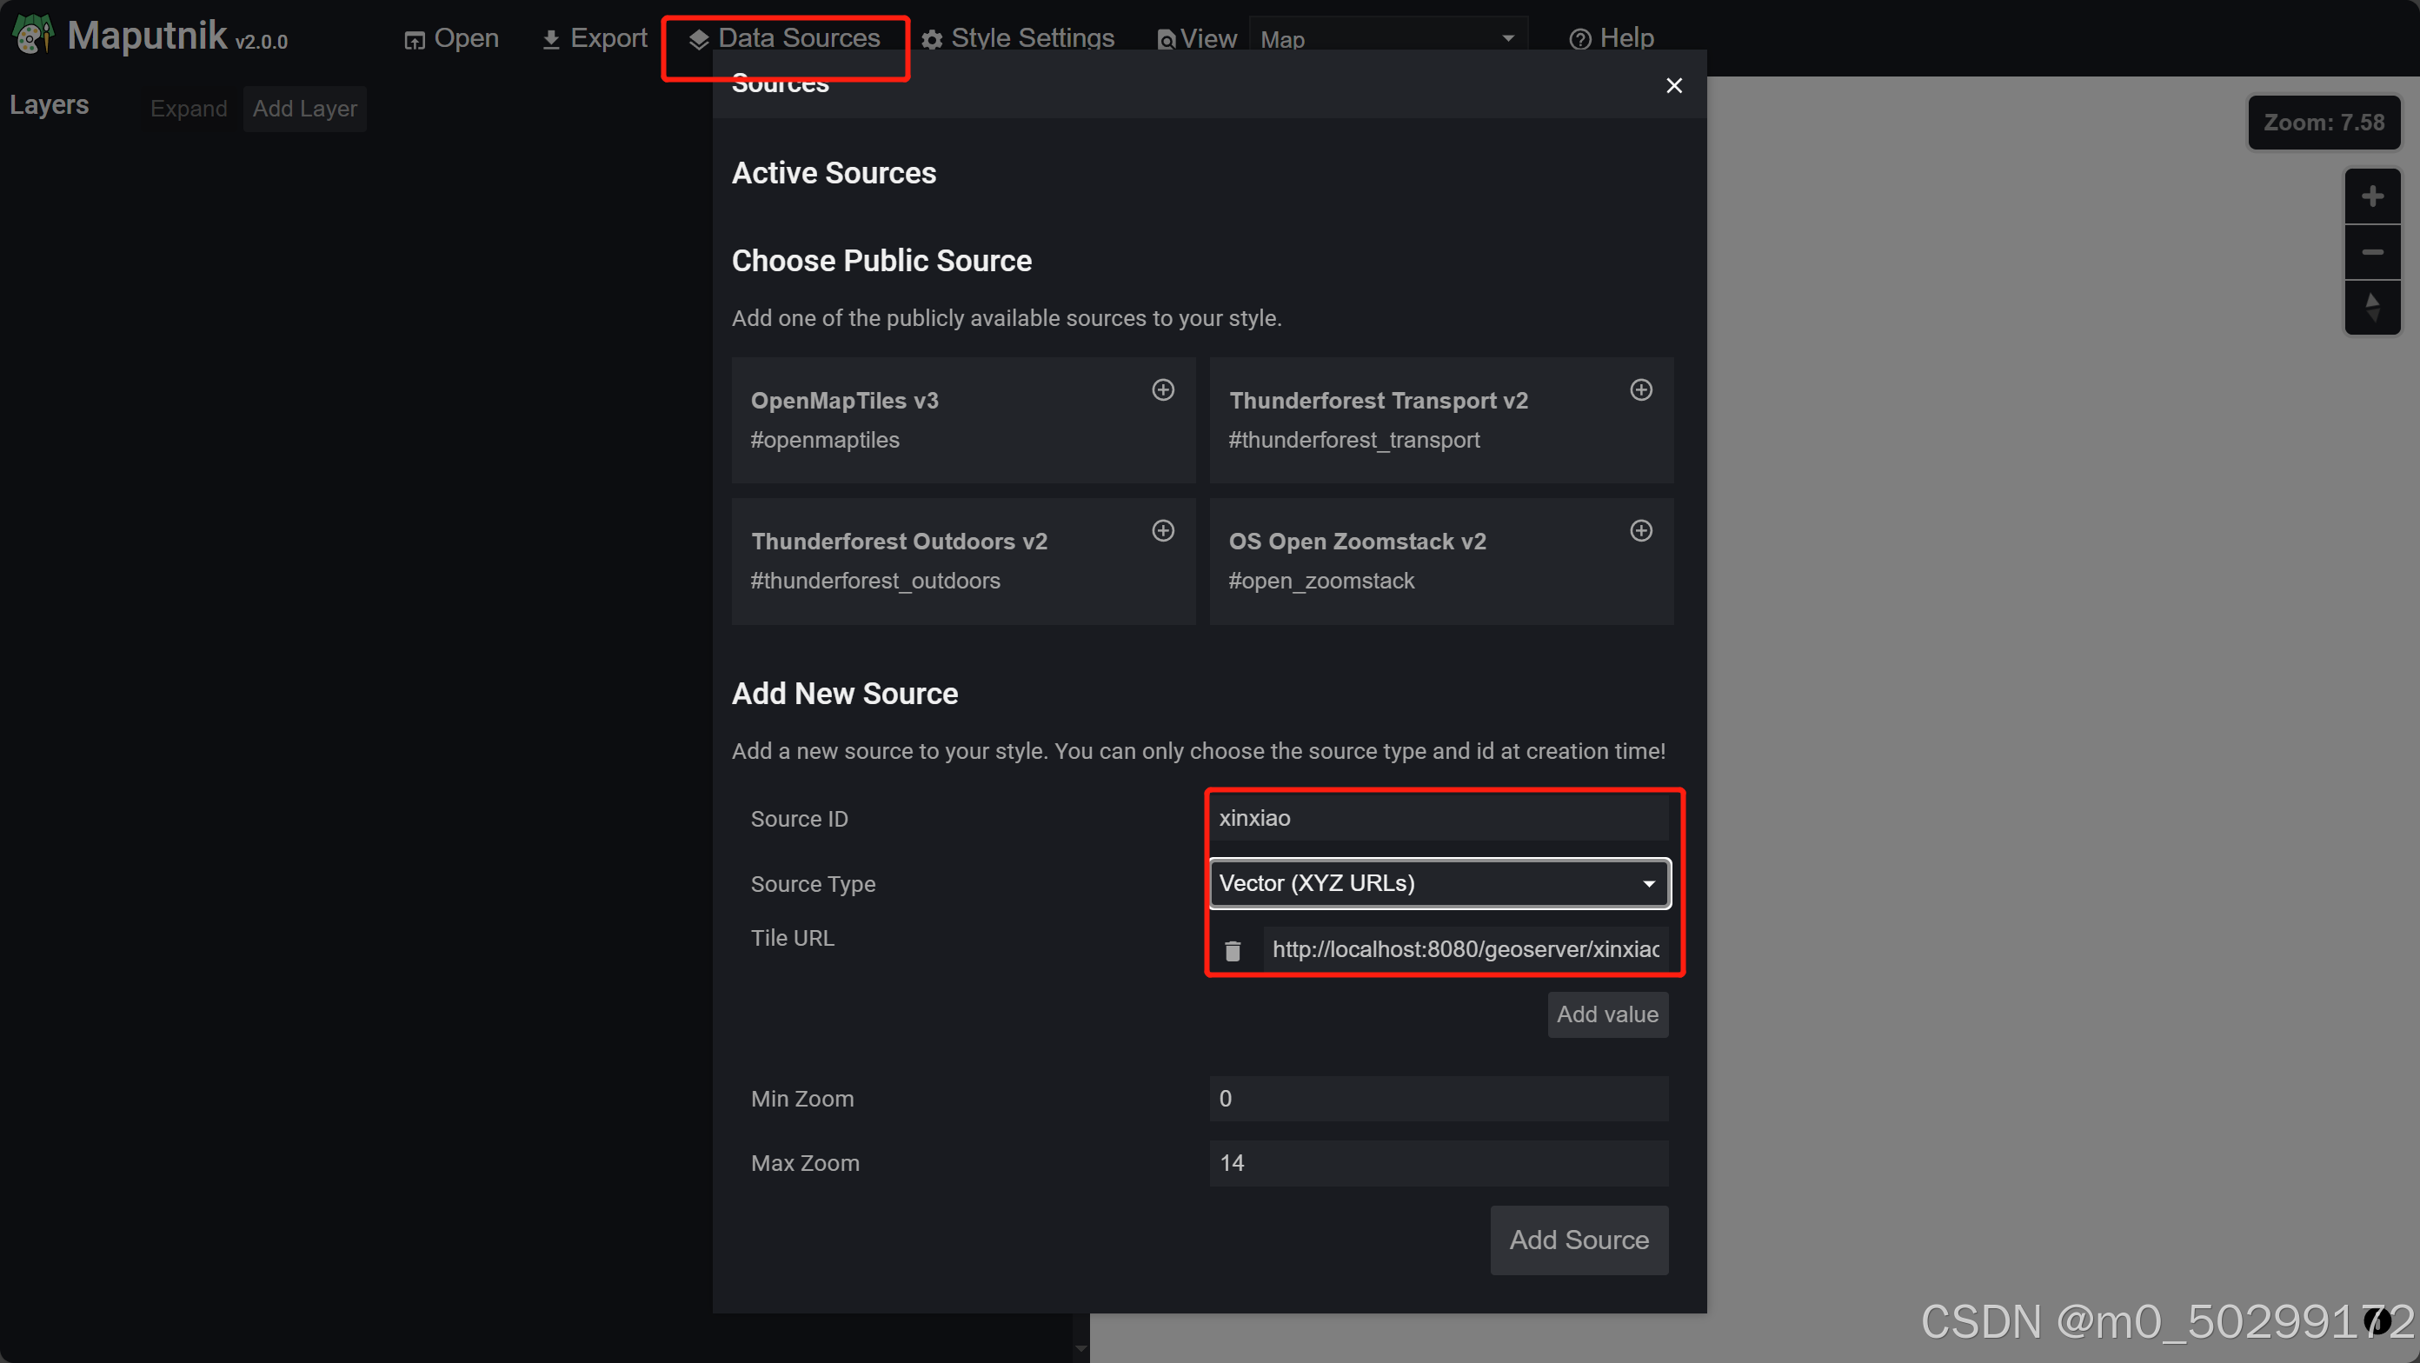Open the View Map dropdown

point(1386,39)
